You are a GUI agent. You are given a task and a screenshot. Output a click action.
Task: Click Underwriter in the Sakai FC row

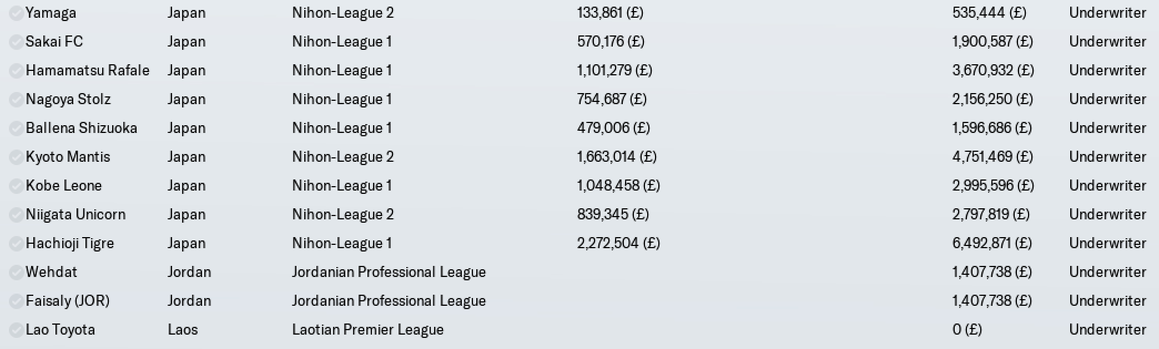tap(1108, 42)
